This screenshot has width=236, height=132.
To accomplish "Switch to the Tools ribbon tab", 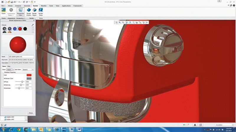I will click(51, 6).
